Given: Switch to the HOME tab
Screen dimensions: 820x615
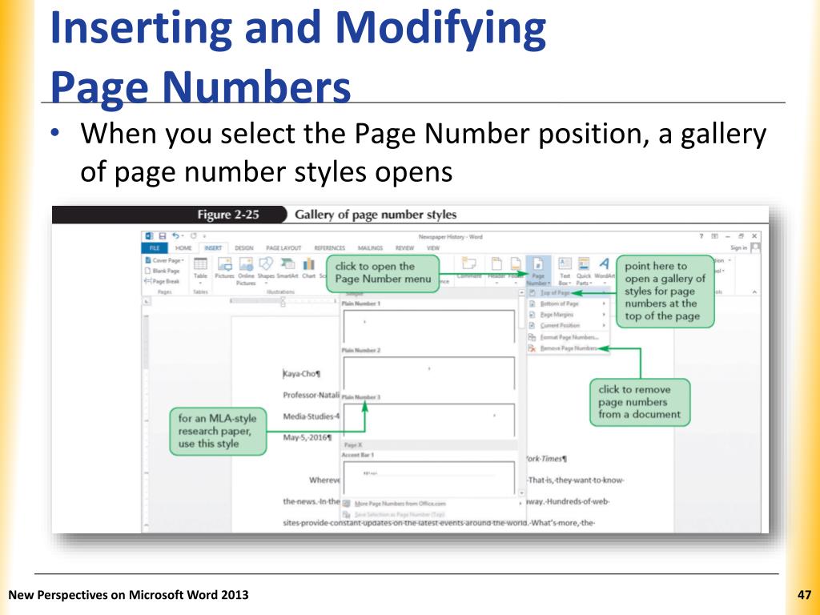Looking at the screenshot, I should [183, 248].
